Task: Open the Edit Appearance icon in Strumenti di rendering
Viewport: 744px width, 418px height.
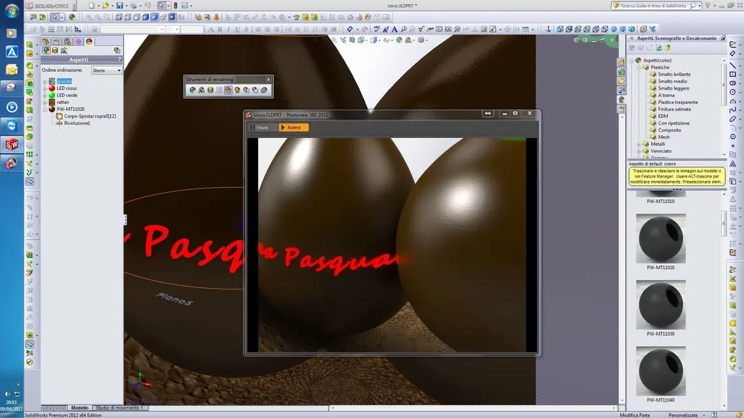Action: point(192,89)
